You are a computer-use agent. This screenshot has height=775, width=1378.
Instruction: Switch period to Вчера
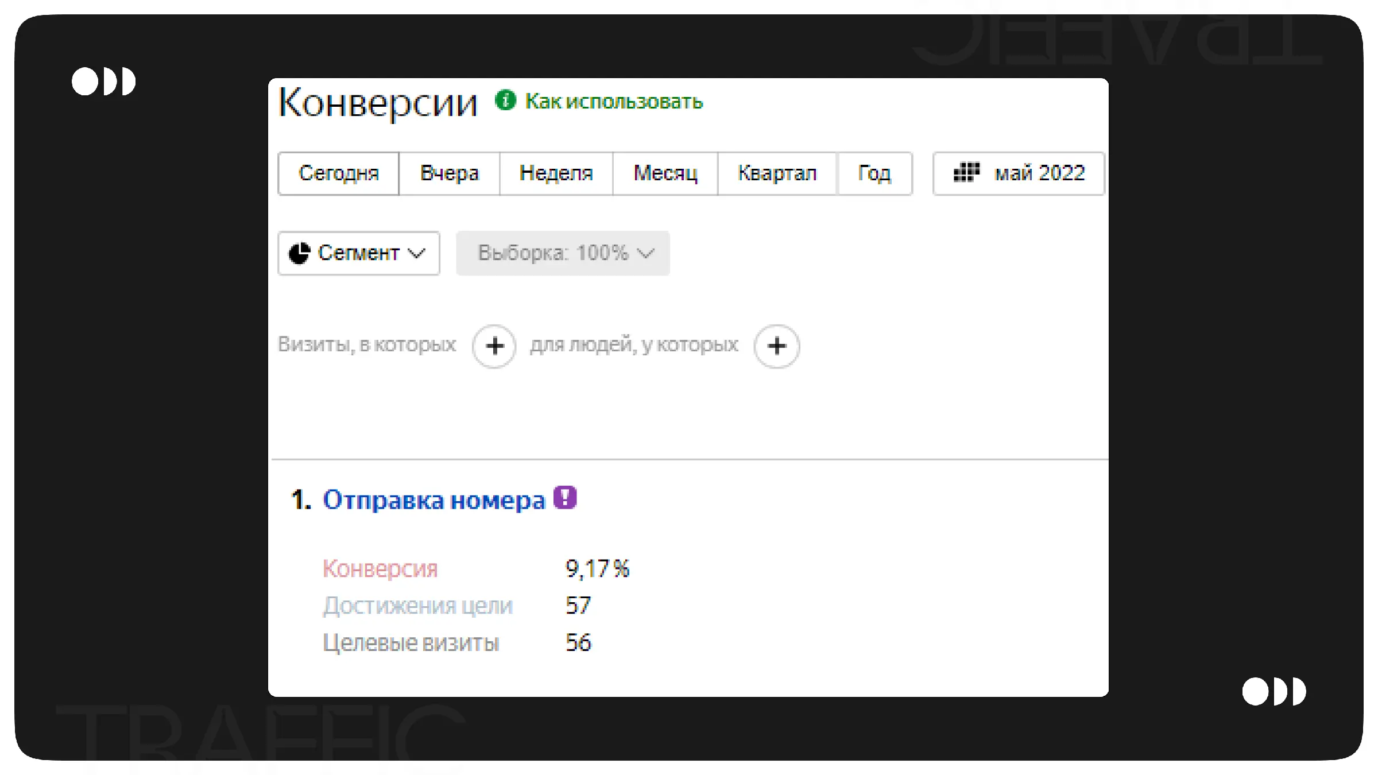(449, 173)
